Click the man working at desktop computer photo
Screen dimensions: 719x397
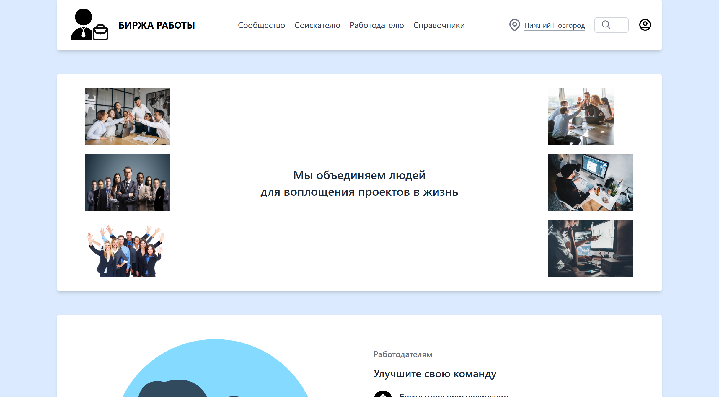coord(590,182)
